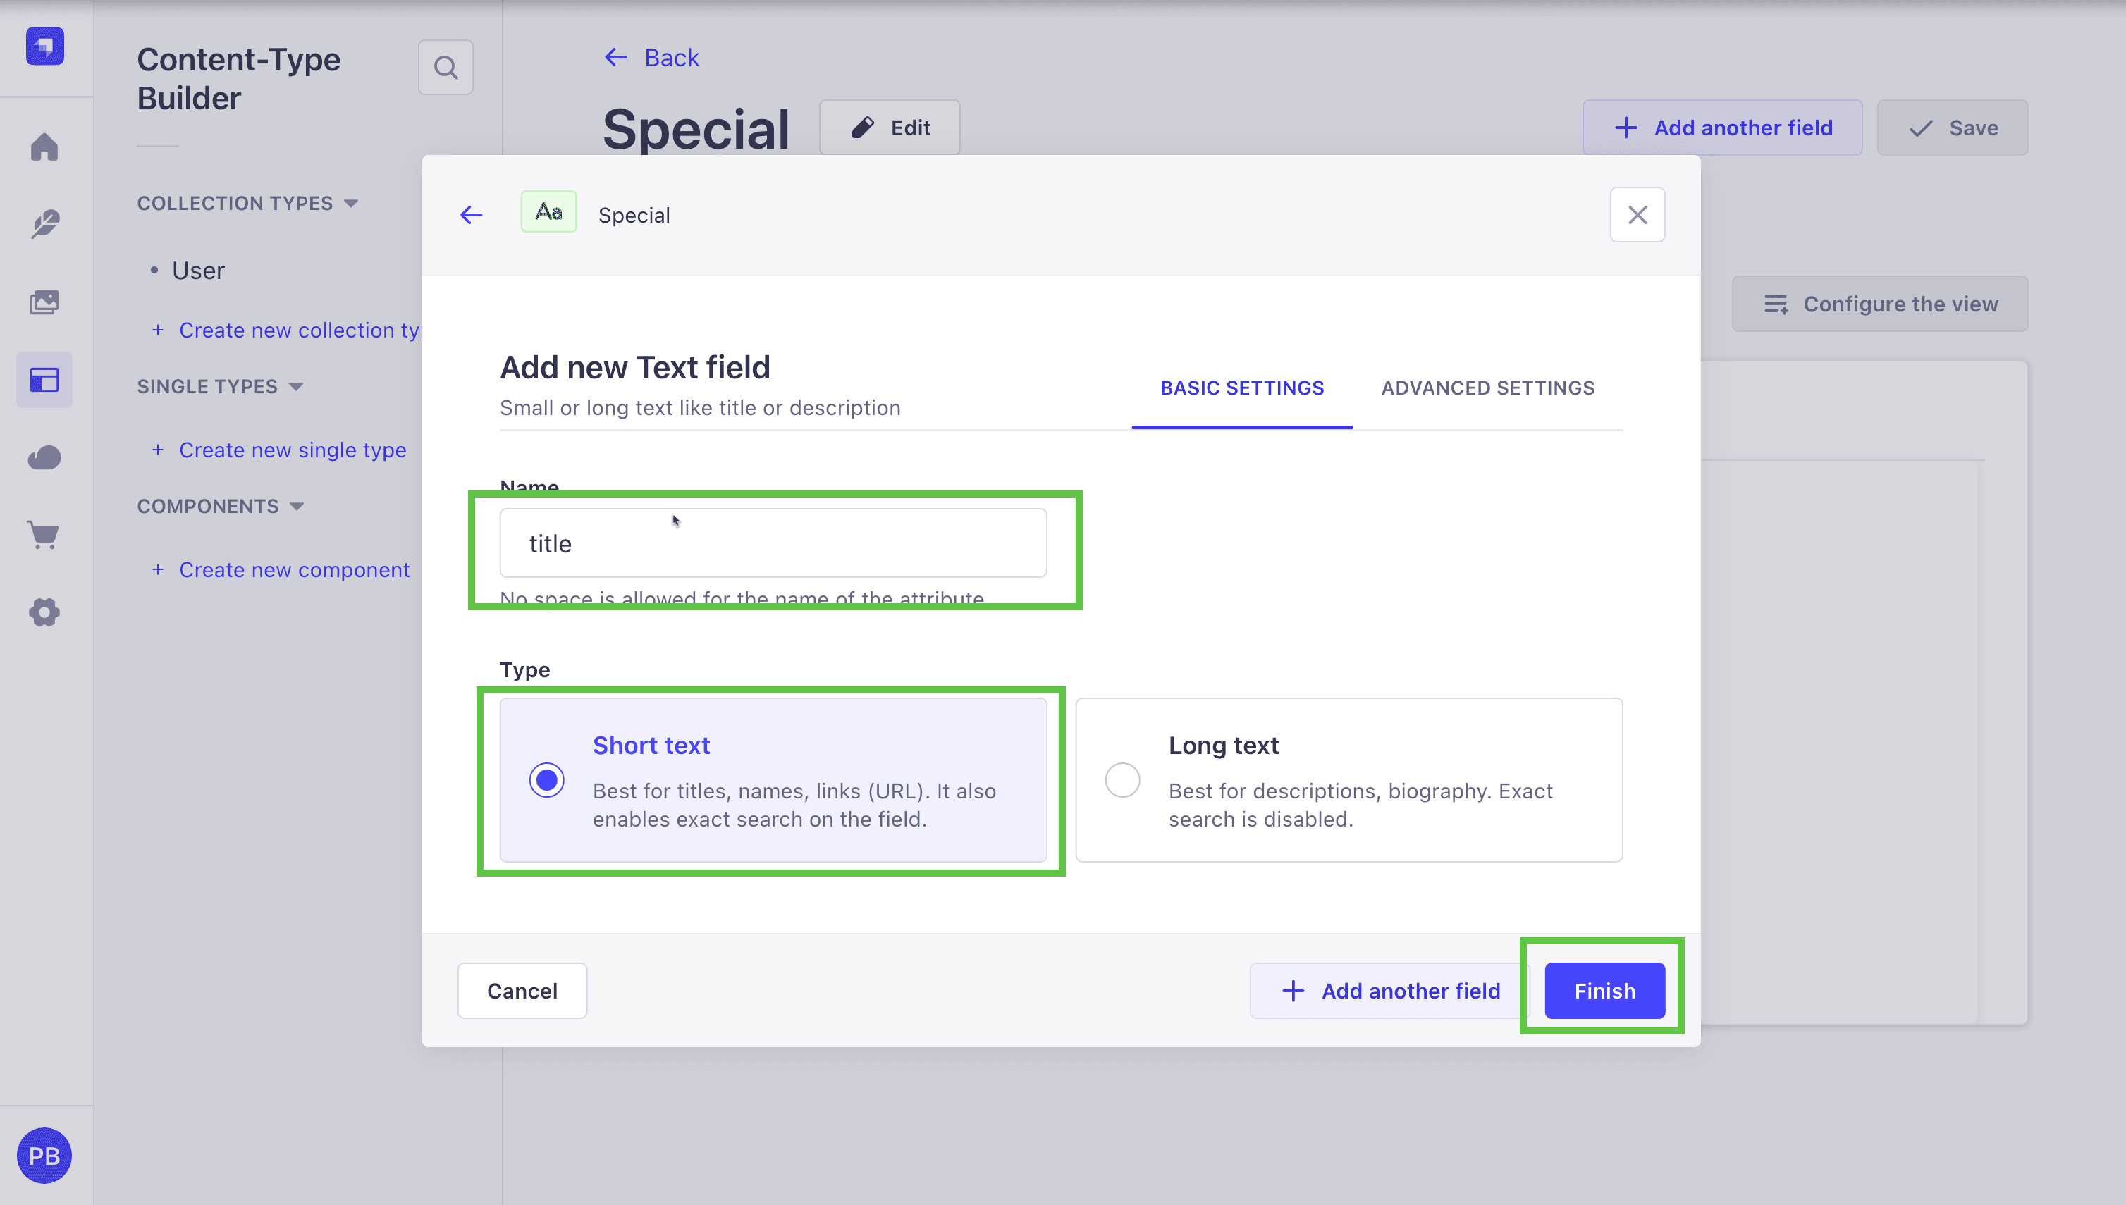Close the Add new Text field modal
2126x1205 pixels.
[x=1637, y=215]
